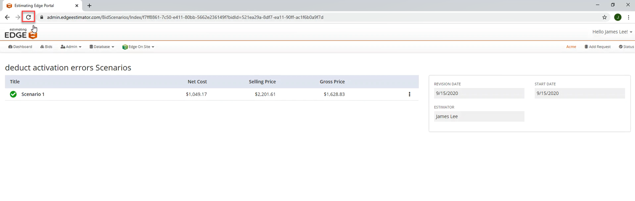Click the Add Request link
Image resolution: width=635 pixels, height=201 pixels.
pyautogui.click(x=598, y=47)
